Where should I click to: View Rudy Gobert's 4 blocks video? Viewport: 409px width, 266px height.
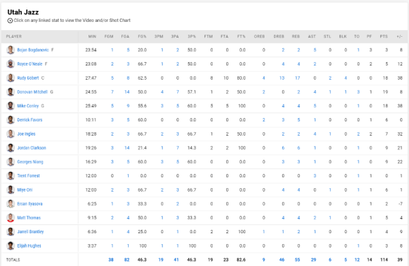[346, 78]
